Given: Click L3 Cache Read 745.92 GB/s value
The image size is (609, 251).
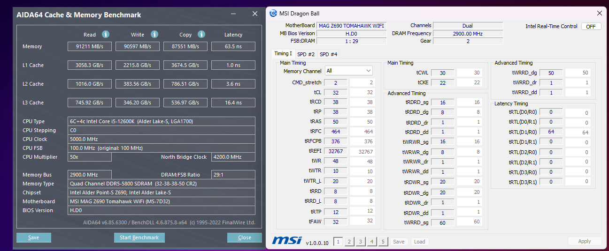Looking at the screenshot, I should click(90, 103).
